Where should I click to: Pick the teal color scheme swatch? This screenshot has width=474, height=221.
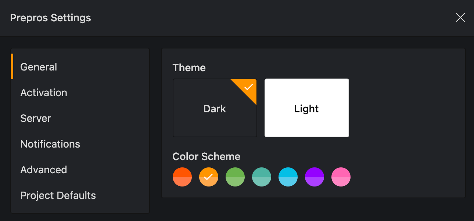pyautogui.click(x=262, y=177)
